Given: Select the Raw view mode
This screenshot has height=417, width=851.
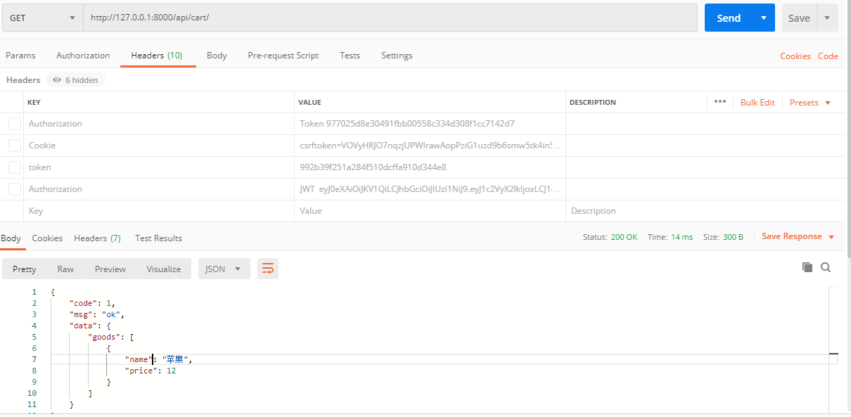Looking at the screenshot, I should tap(65, 269).
